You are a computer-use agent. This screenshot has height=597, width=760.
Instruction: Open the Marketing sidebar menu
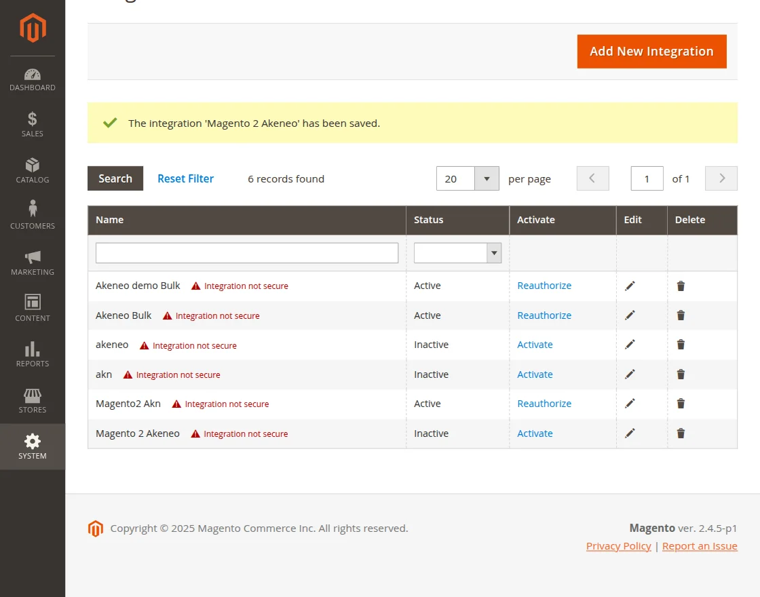(32, 262)
